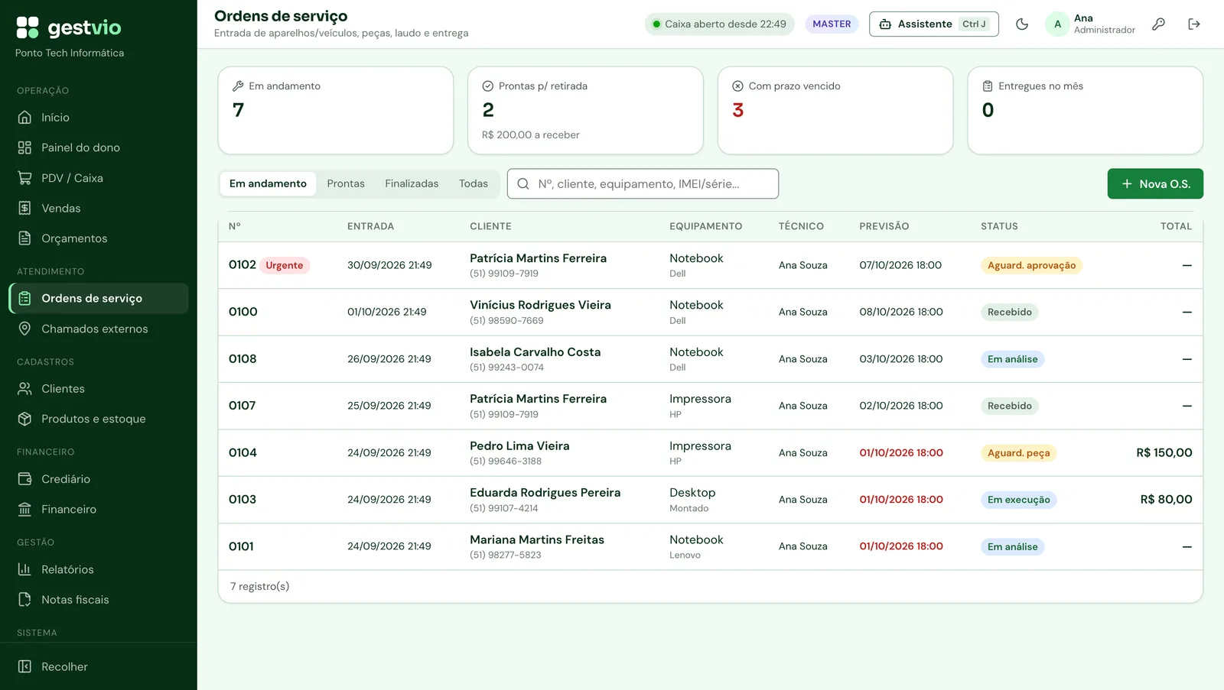This screenshot has height=690, width=1224.
Task: Click Nova O.S. button
Action: tap(1155, 183)
